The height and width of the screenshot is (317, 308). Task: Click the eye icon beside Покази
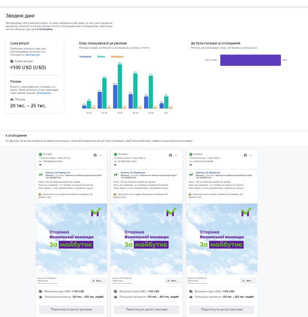(x=12, y=99)
